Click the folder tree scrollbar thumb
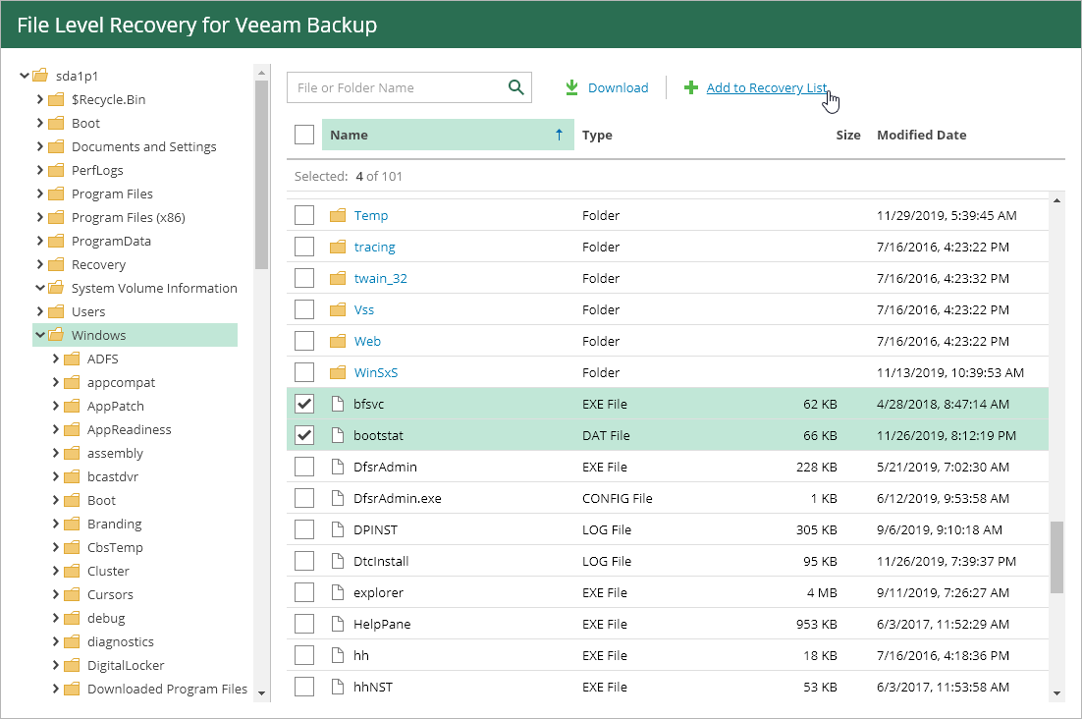 coord(261,175)
